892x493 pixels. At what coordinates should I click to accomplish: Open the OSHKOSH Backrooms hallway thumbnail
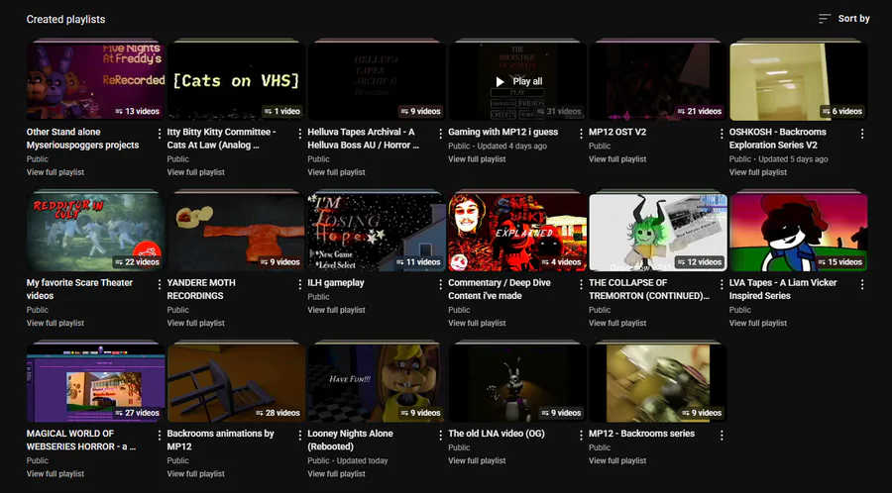click(x=799, y=82)
